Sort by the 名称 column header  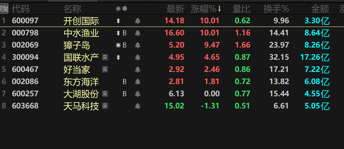pos(72,9)
